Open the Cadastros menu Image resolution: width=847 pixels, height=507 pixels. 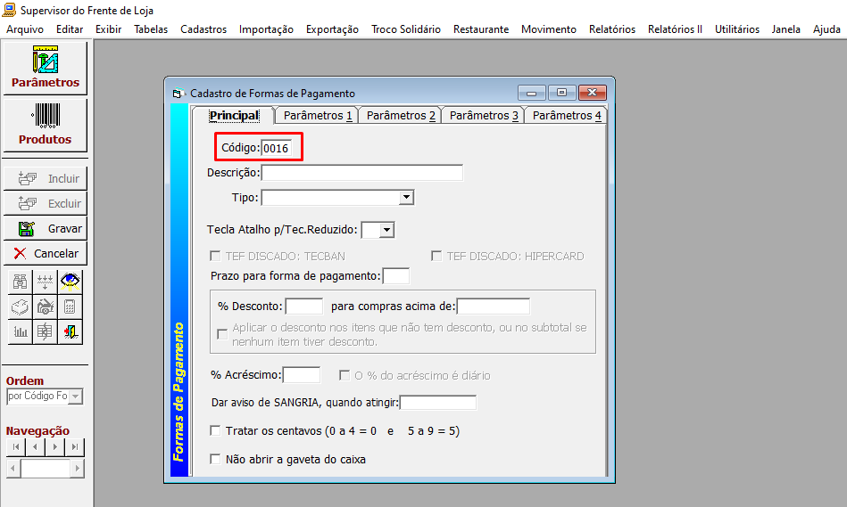pos(203,29)
